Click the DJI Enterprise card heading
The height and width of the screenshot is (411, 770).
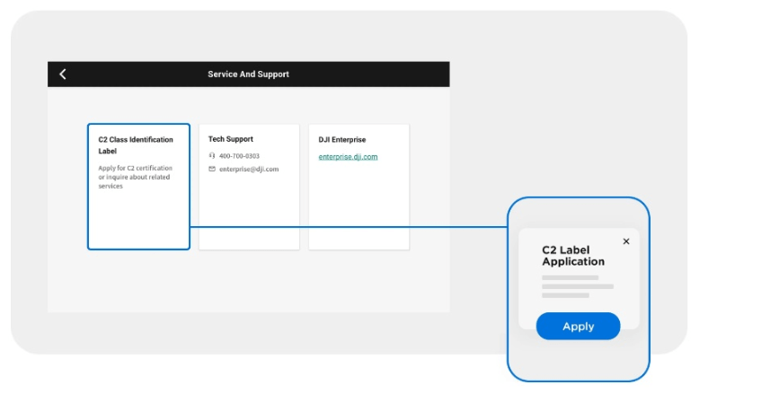[x=342, y=140]
